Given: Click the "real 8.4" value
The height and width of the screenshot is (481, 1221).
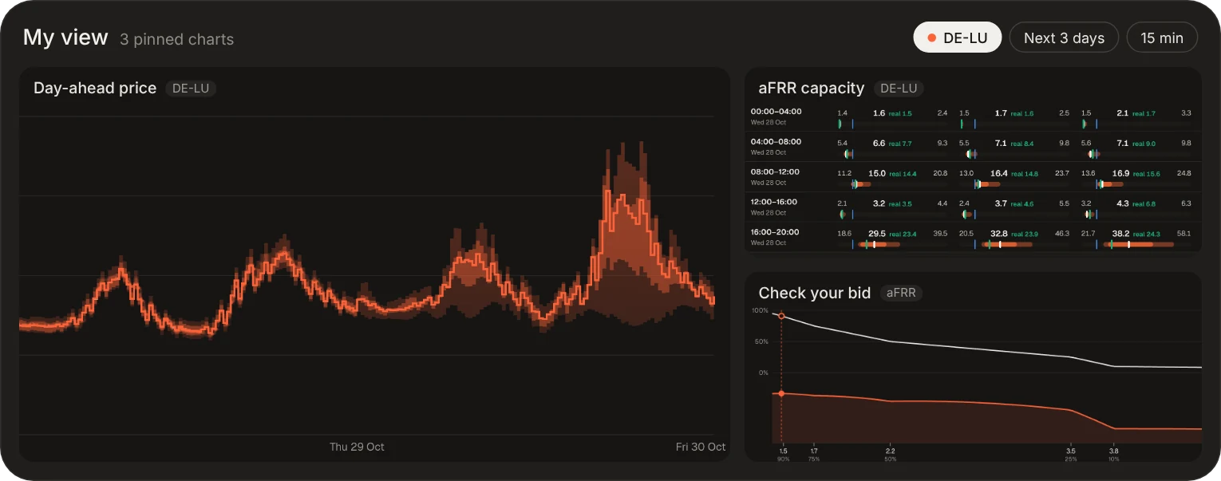Looking at the screenshot, I should (x=1022, y=144).
